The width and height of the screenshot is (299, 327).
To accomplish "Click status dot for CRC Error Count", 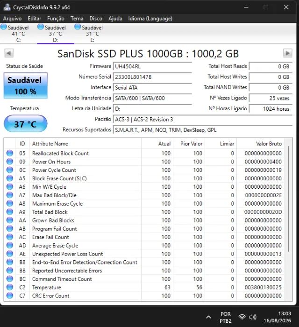I will point(10,296).
